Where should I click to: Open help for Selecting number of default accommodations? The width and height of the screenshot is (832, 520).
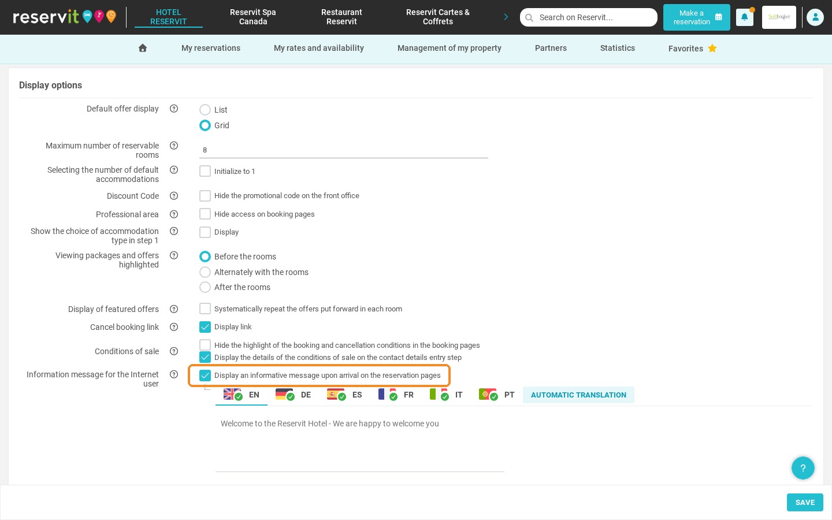point(174,170)
